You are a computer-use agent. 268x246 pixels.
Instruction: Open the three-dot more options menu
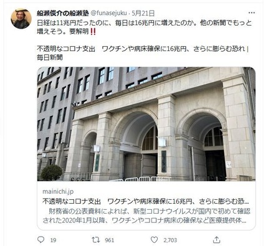251,13
